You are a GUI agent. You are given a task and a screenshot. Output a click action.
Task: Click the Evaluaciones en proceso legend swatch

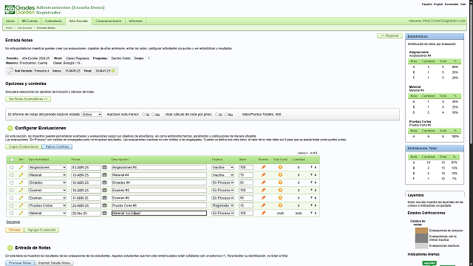tap(421, 231)
